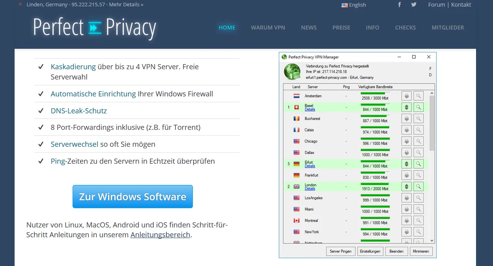Click the Zur Windows Software button
The width and height of the screenshot is (493, 266).
133,196
